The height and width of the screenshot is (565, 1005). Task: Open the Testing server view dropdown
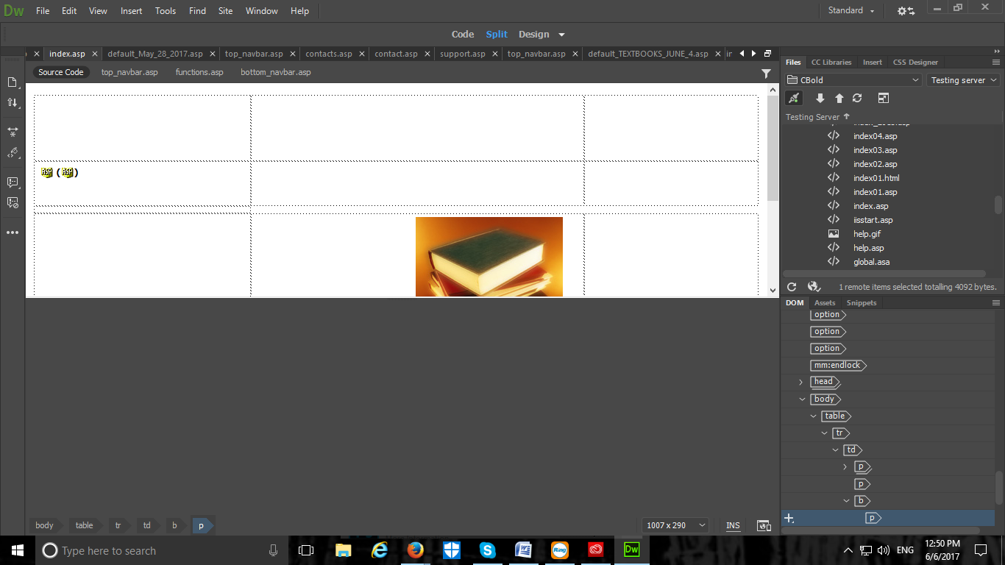pos(964,80)
